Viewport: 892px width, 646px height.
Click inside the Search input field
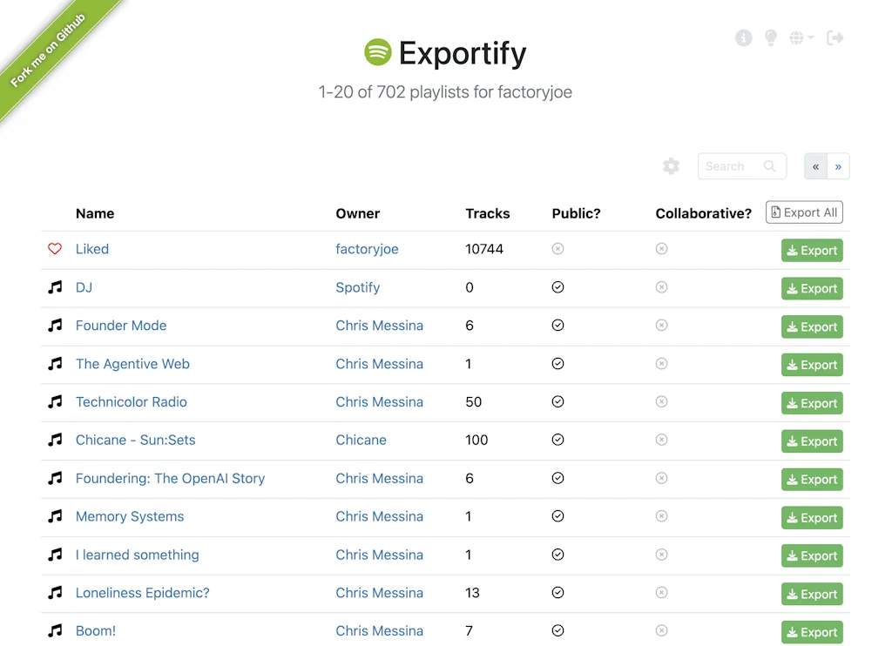tap(732, 165)
